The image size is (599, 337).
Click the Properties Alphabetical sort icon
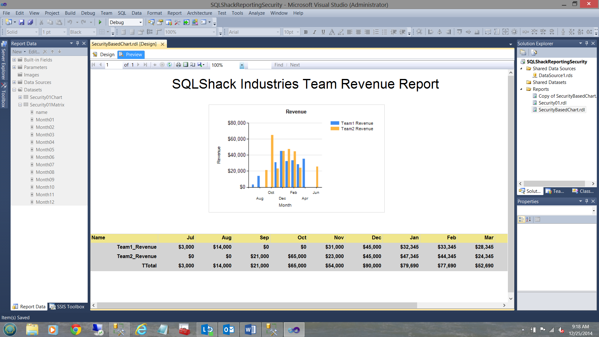528,219
